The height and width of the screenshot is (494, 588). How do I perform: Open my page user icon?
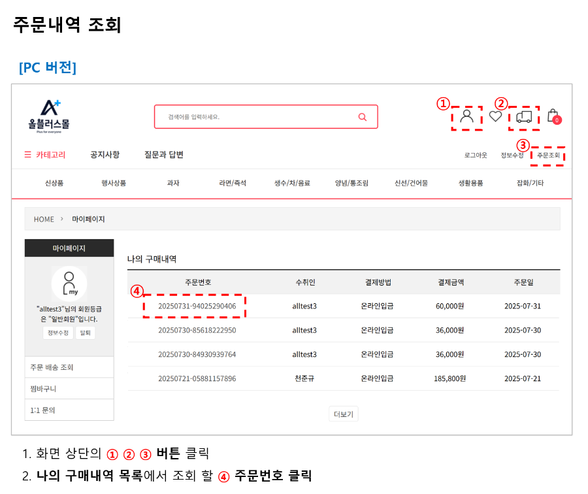[x=466, y=116]
